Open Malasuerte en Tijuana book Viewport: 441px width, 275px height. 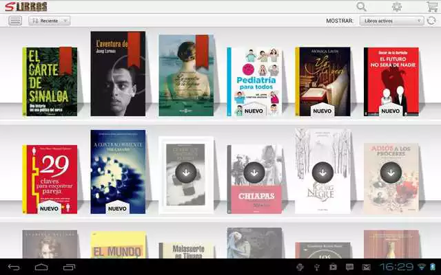[186, 250]
